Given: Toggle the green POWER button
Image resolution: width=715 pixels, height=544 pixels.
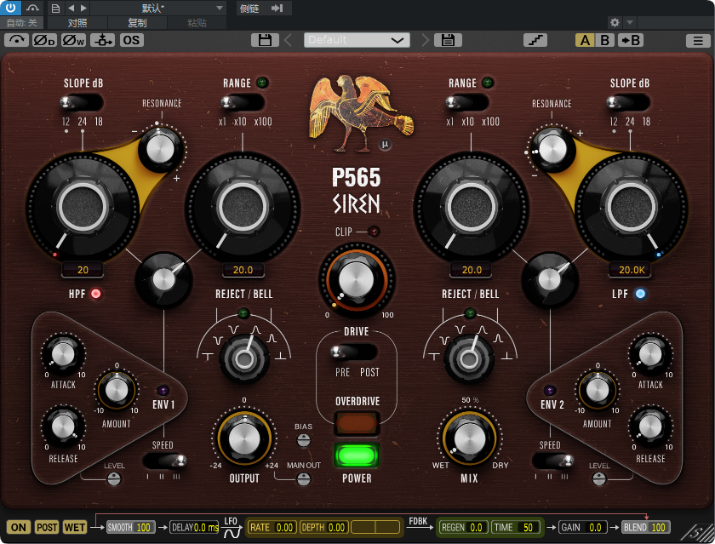Looking at the screenshot, I should (x=357, y=455).
